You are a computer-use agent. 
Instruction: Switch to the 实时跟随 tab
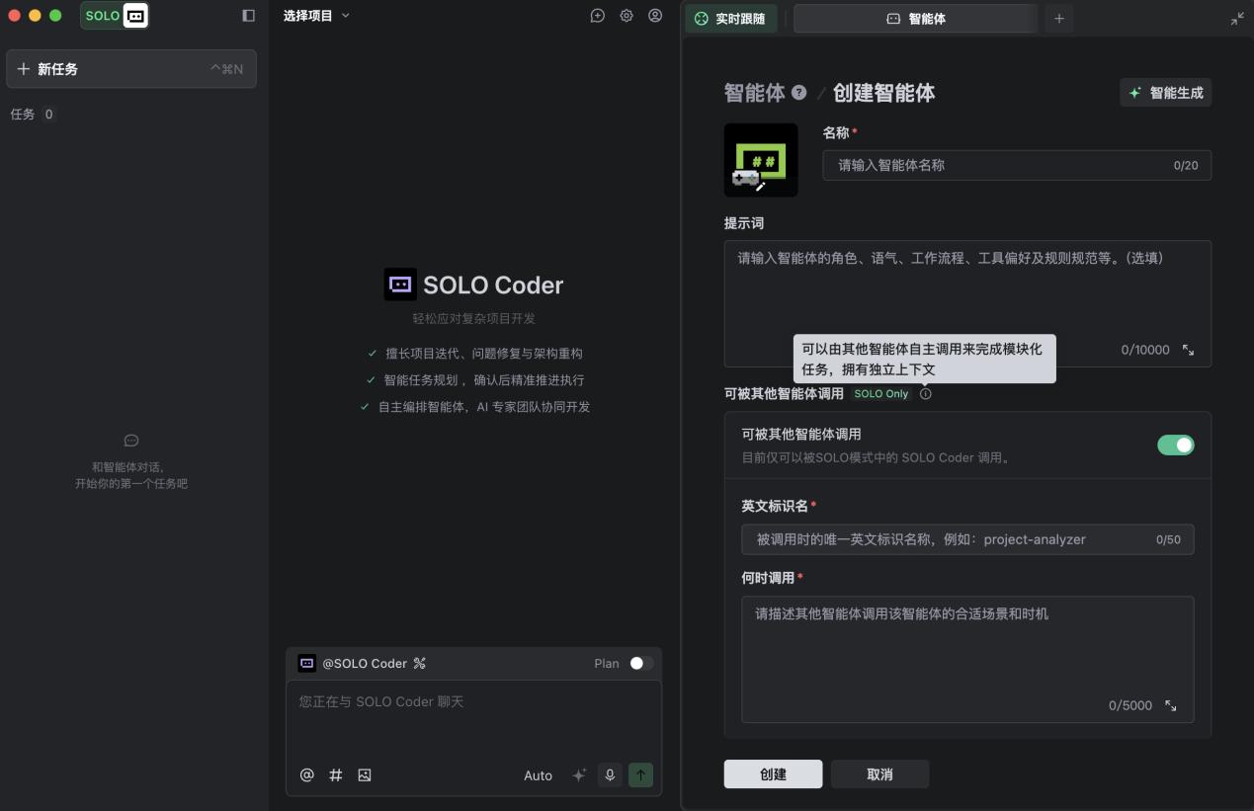point(731,18)
